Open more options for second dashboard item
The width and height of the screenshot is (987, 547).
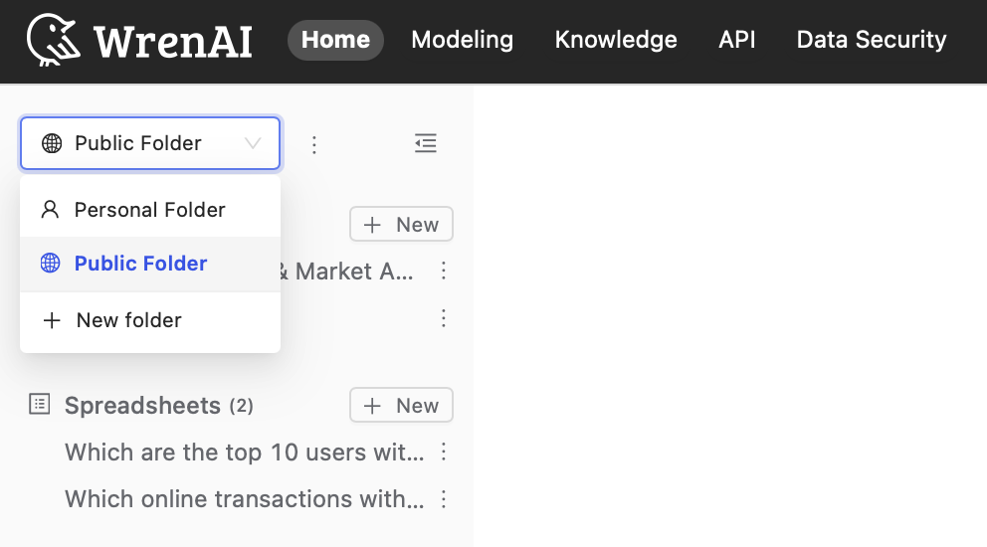[444, 318]
